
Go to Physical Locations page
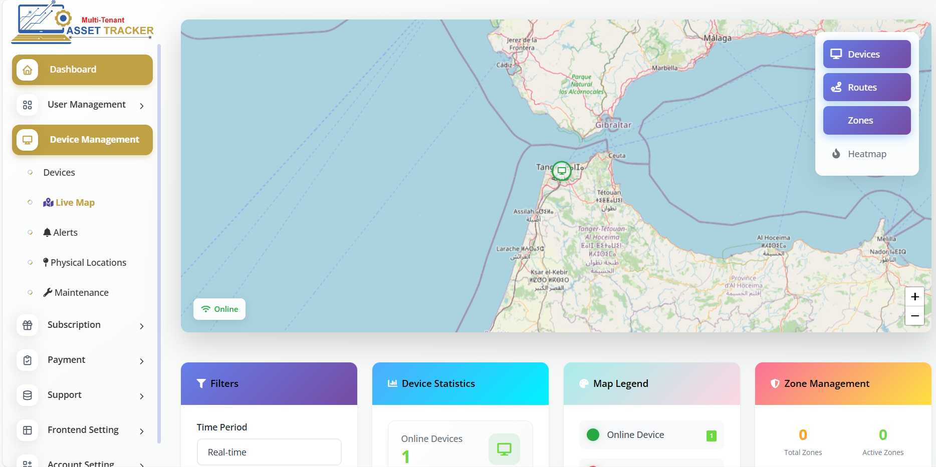(88, 262)
